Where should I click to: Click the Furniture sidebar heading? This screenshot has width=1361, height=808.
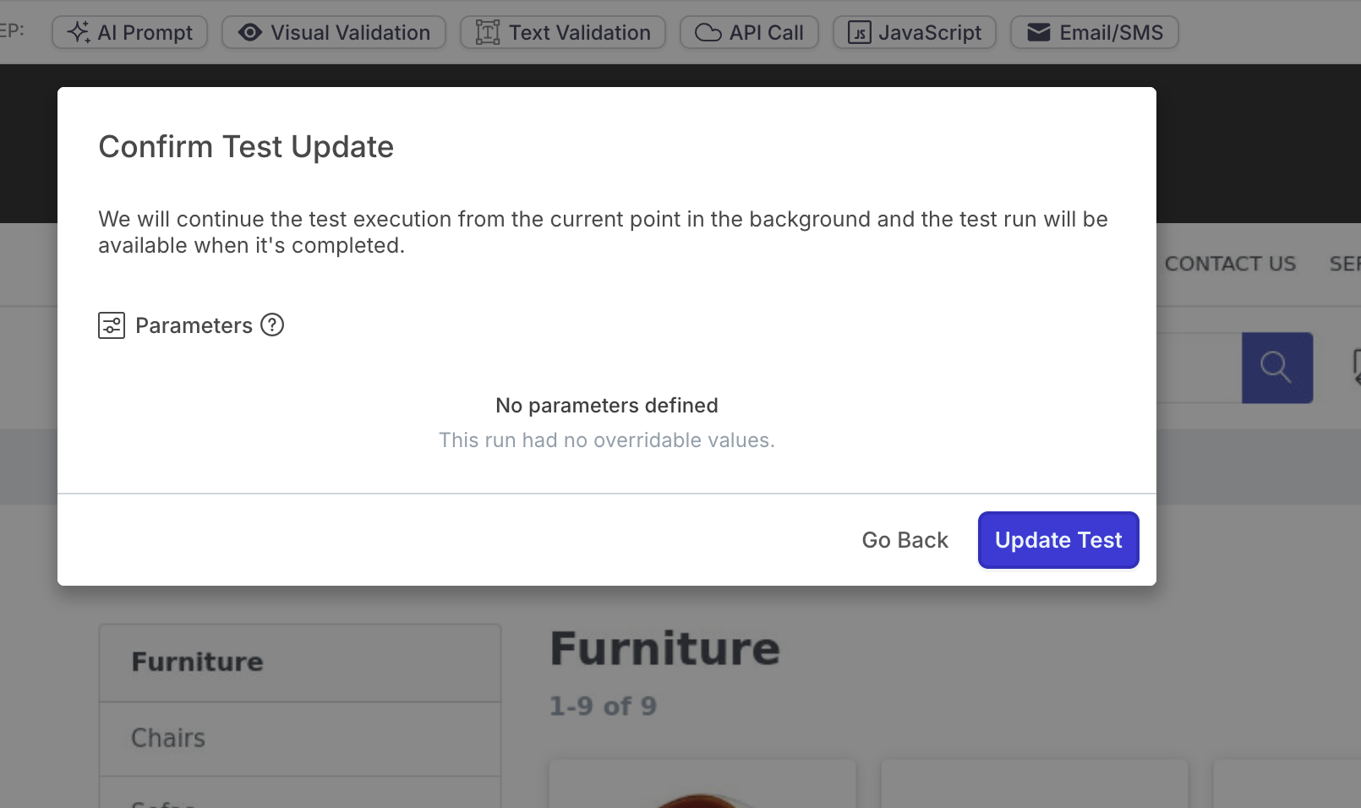point(197,662)
